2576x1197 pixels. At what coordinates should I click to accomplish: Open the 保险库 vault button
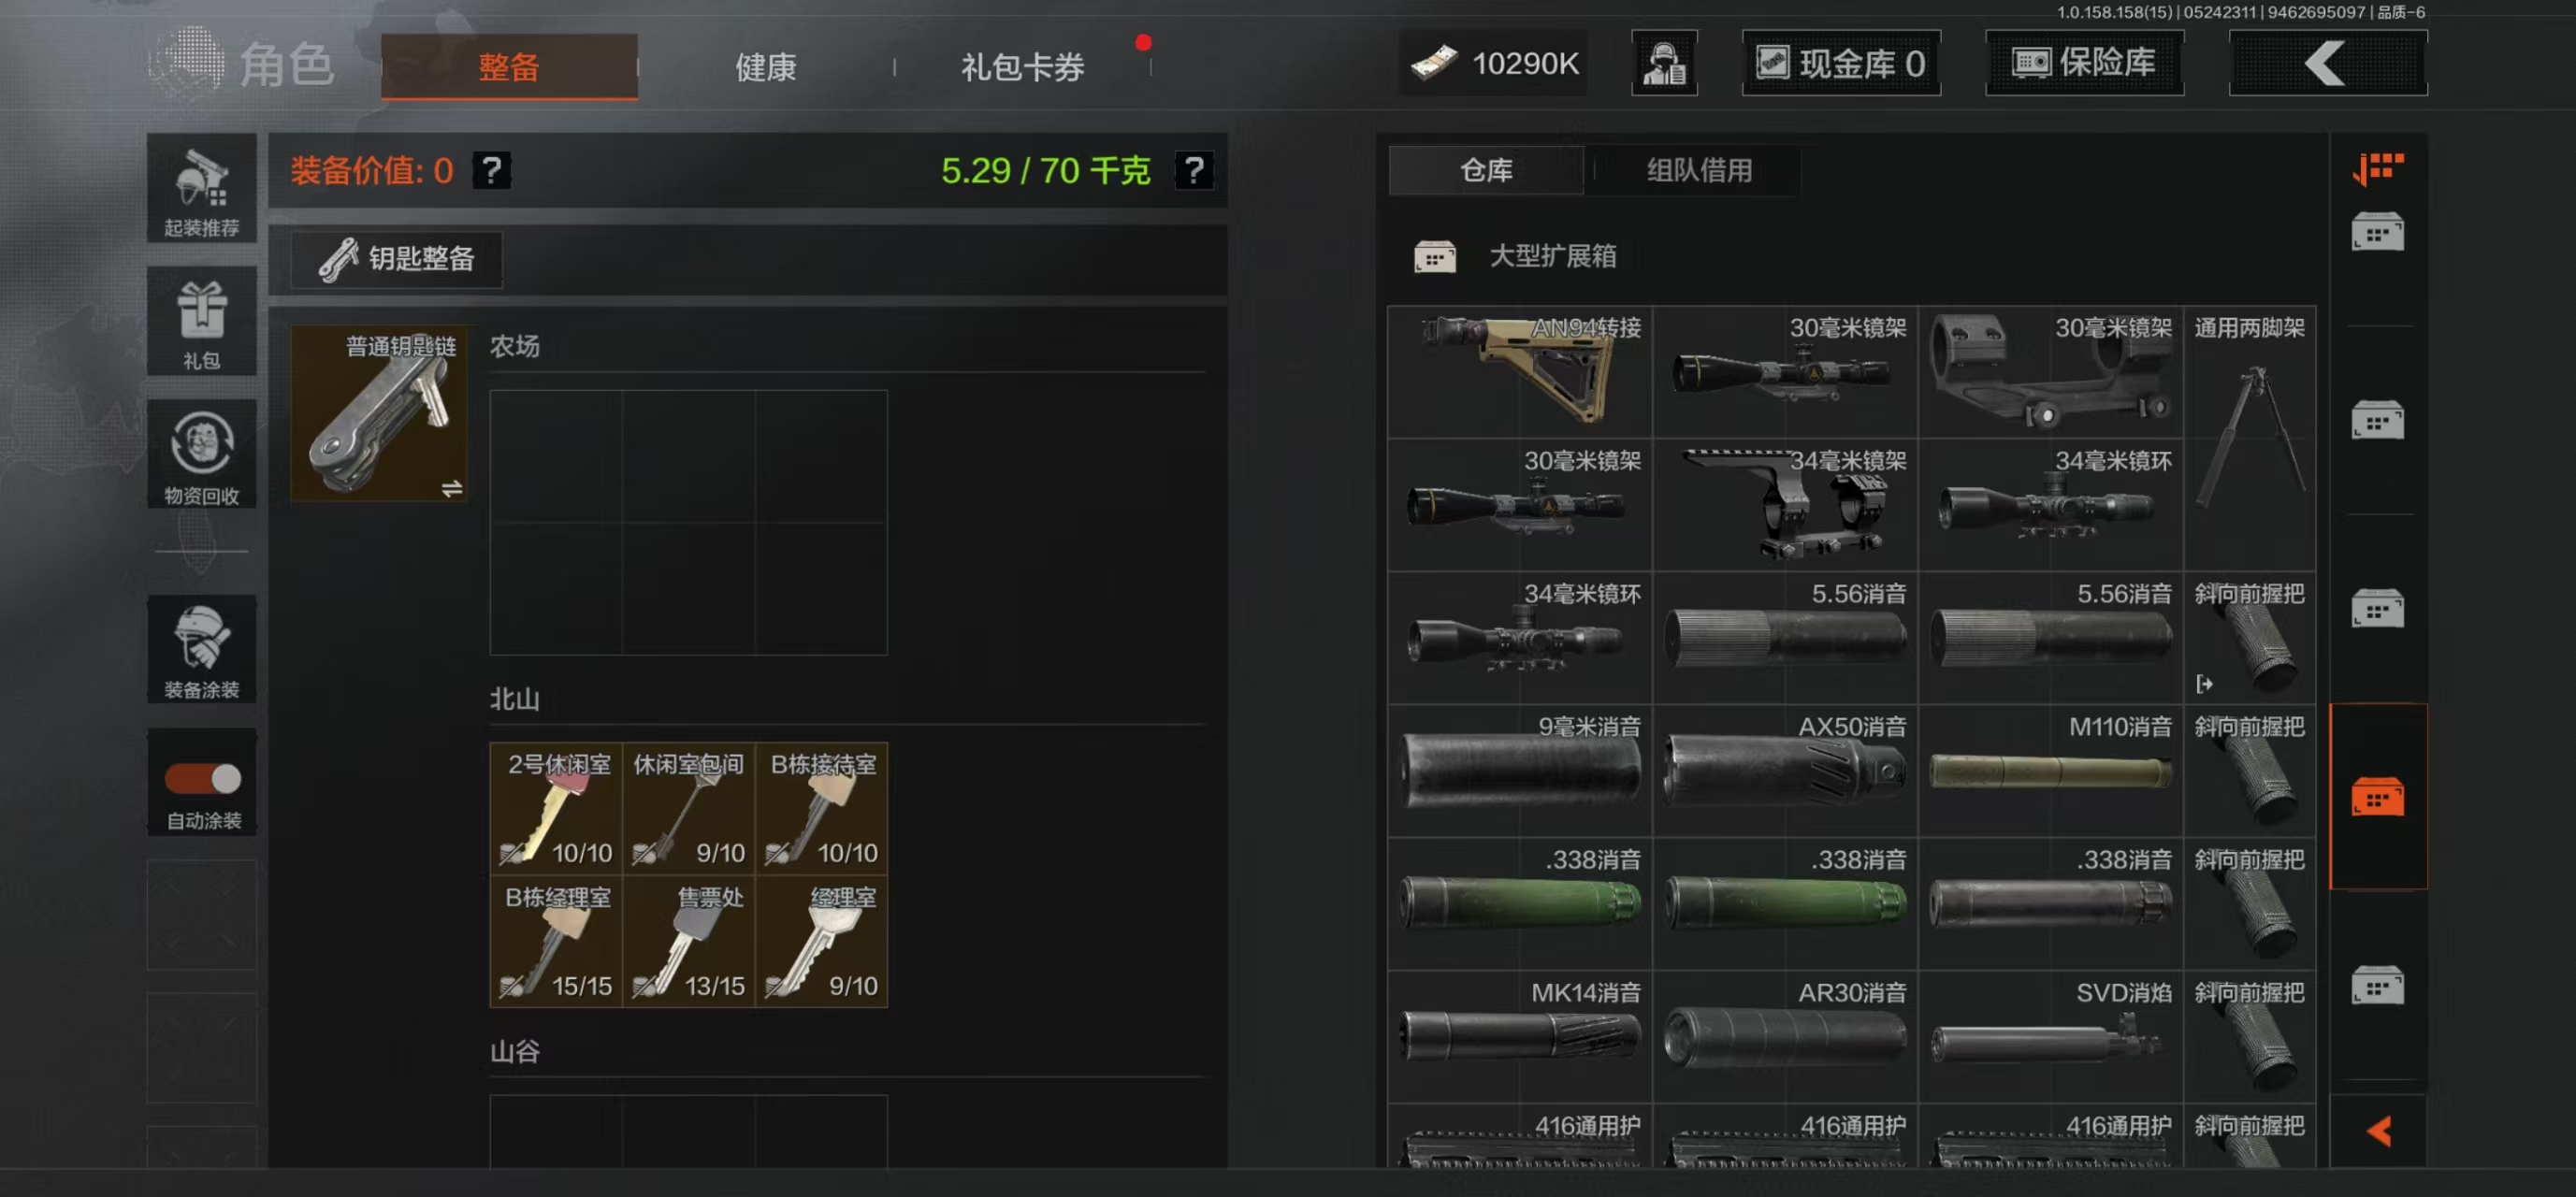[2083, 63]
